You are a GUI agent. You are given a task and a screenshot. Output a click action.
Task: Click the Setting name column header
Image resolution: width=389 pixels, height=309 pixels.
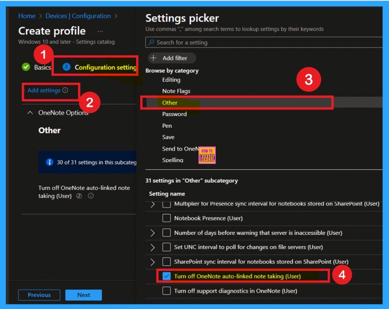tap(167, 194)
